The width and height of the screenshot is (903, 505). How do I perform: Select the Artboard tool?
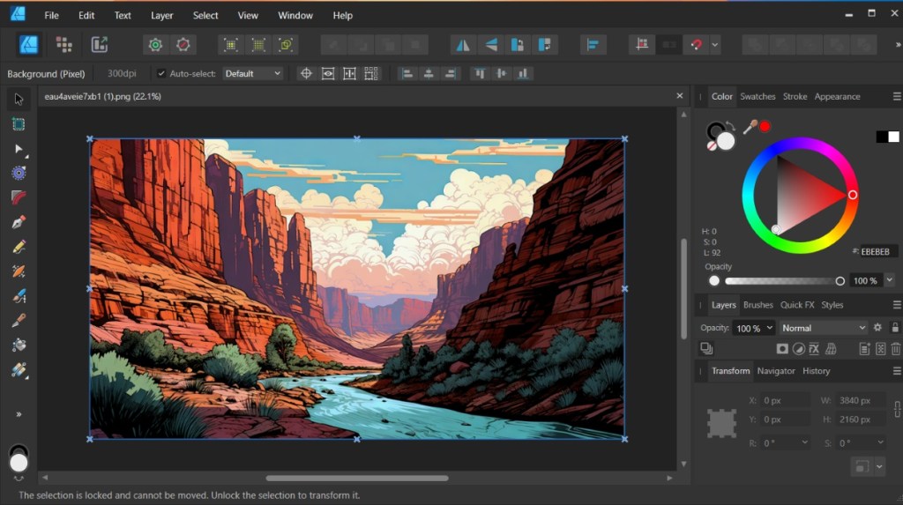point(19,124)
